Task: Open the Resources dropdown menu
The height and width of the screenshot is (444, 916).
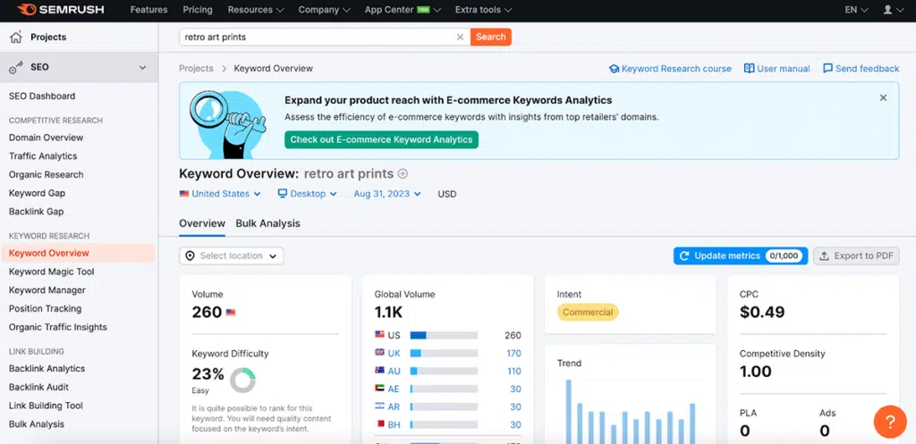Action: click(x=256, y=10)
